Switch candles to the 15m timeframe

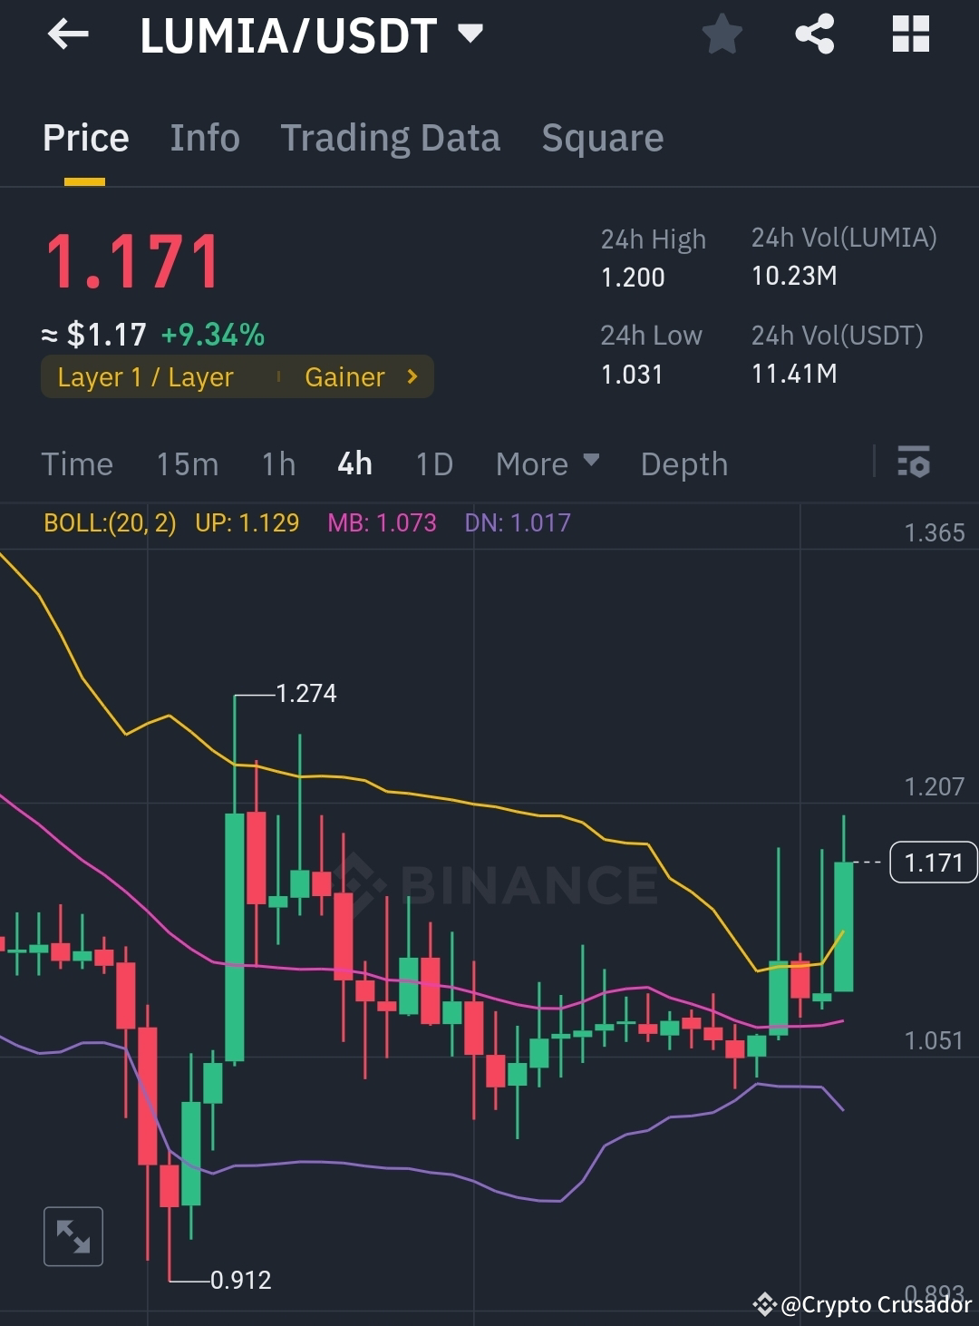tap(187, 463)
